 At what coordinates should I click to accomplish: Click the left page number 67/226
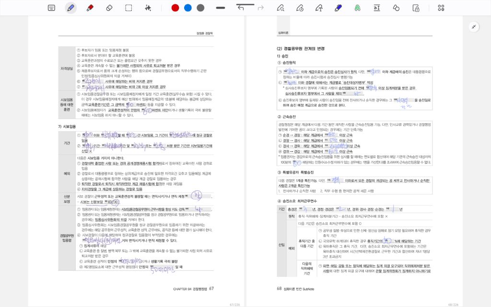point(235,305)
